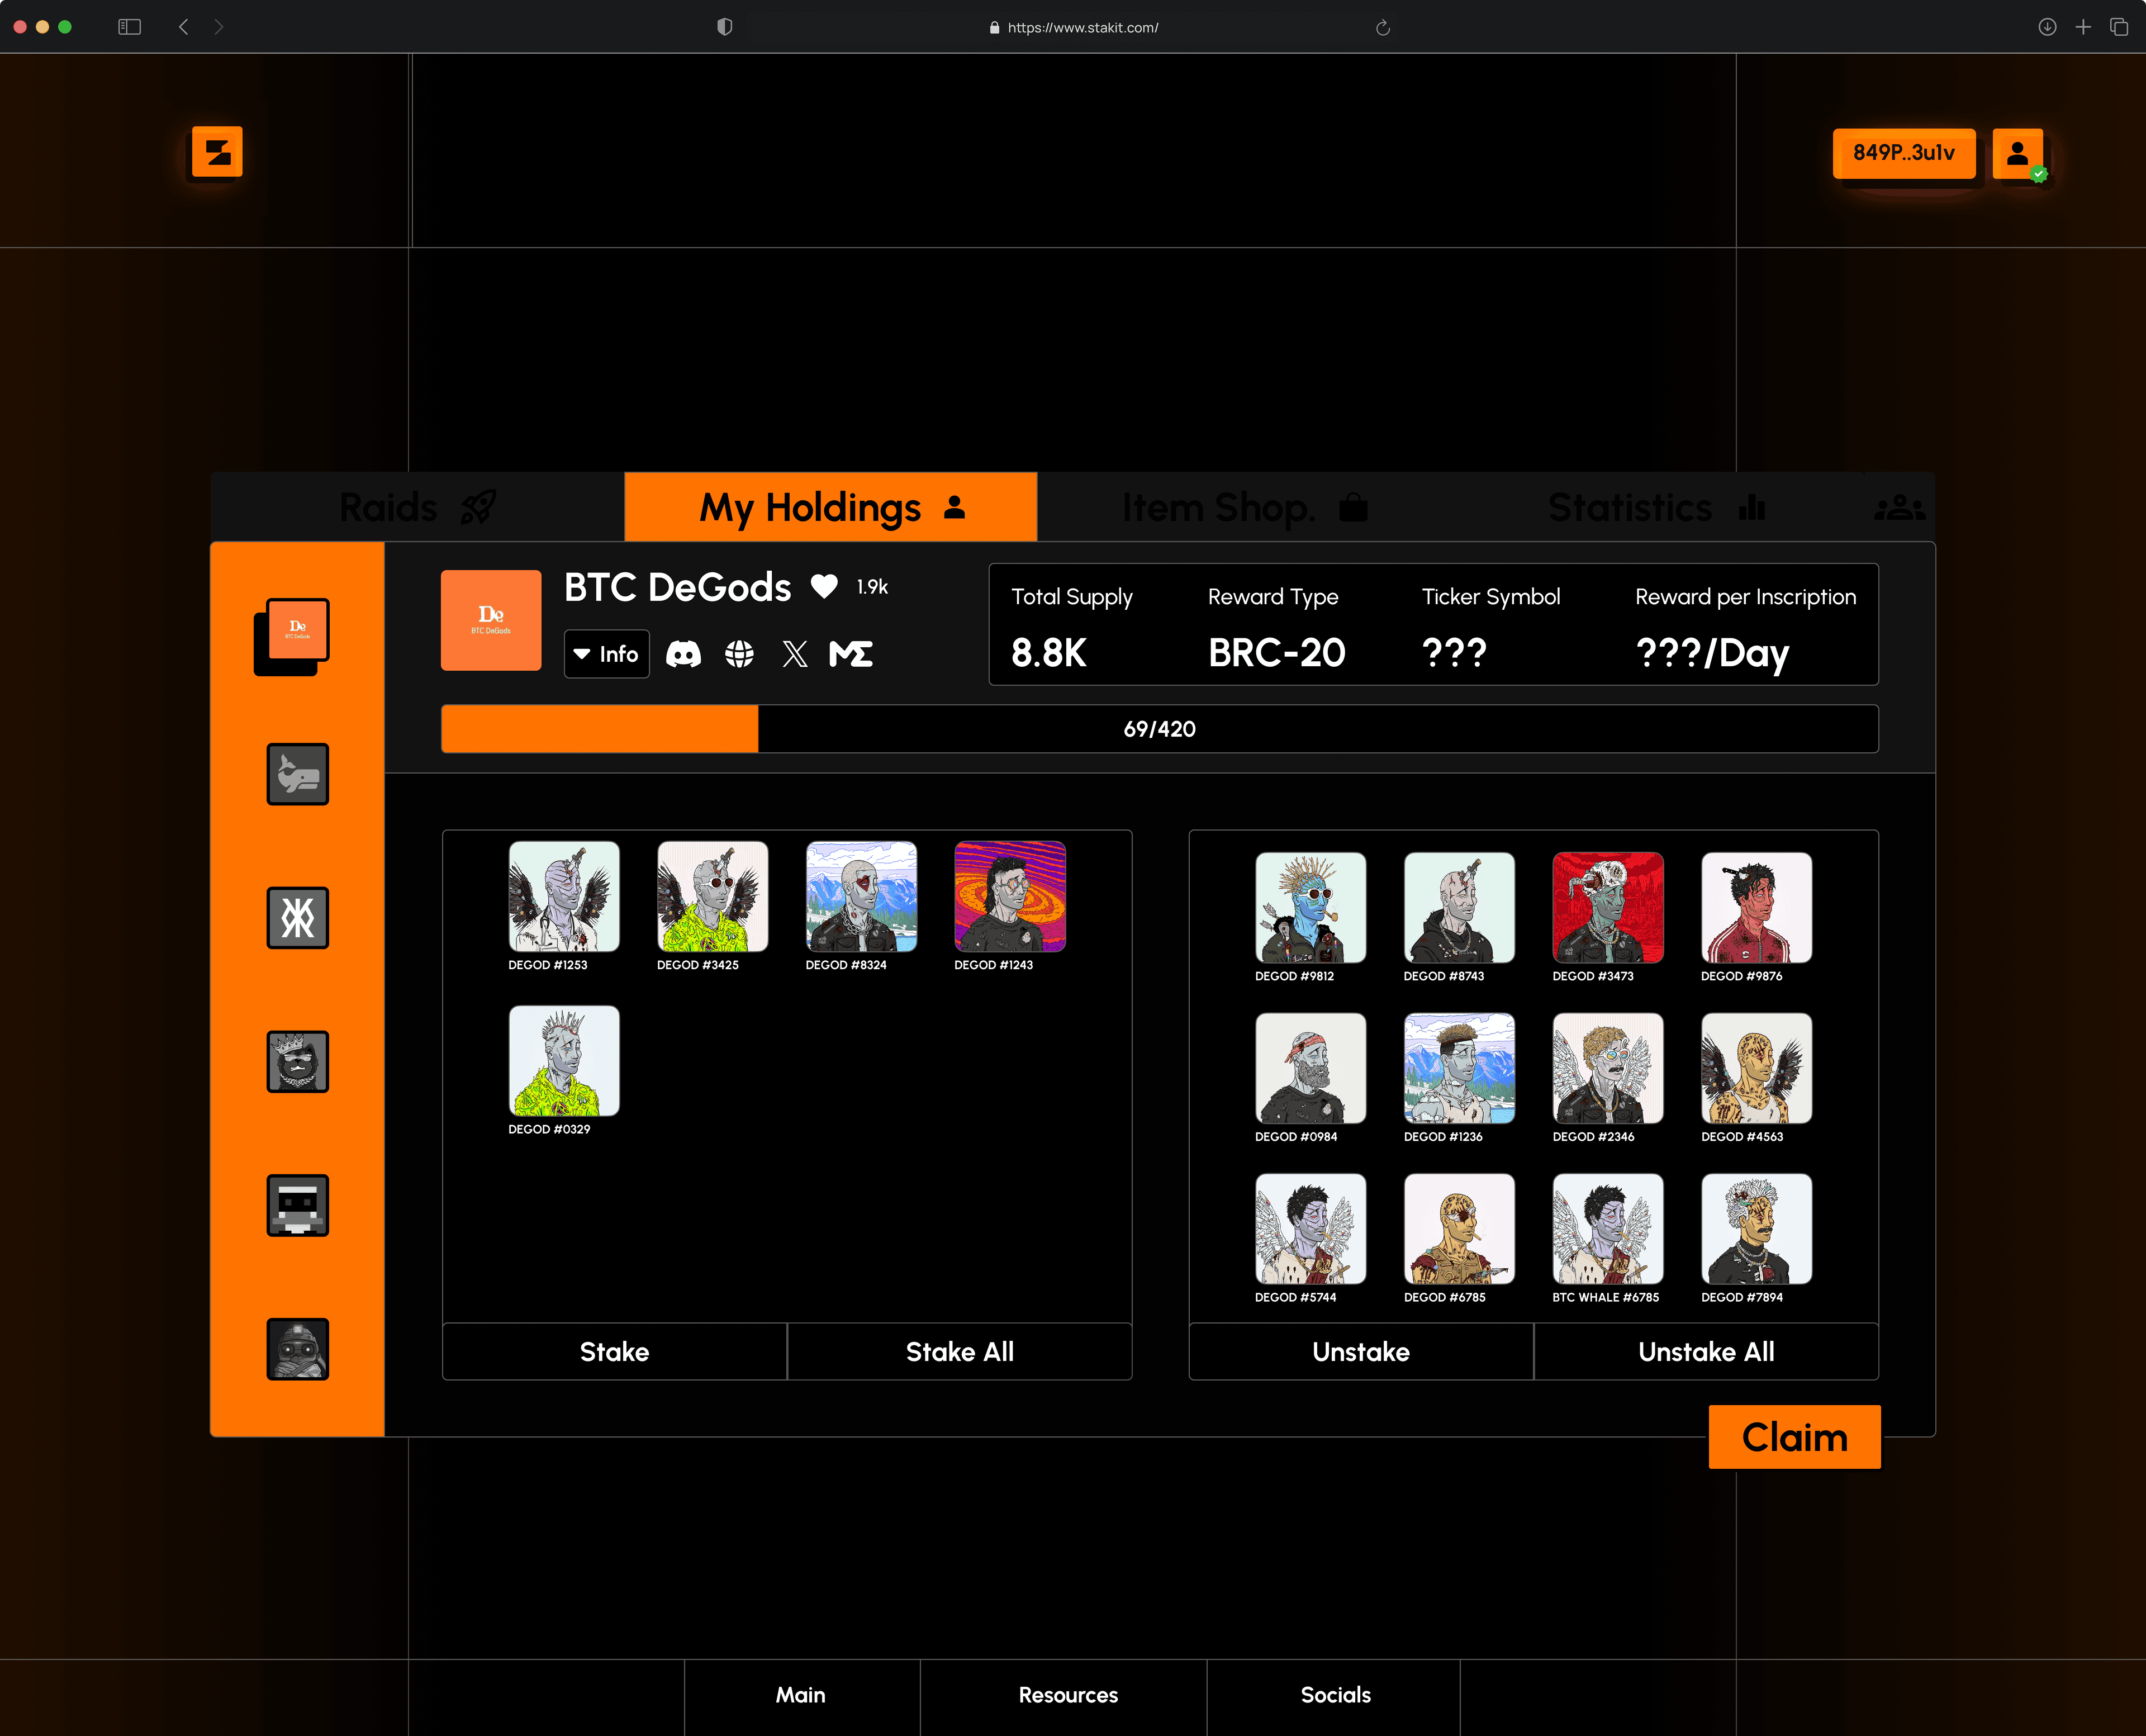This screenshot has height=1736, width=2146.
Task: Select the crowned bear collection icon
Action: 298,1062
